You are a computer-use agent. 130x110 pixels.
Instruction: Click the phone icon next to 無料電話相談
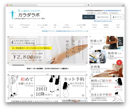click(104, 11)
